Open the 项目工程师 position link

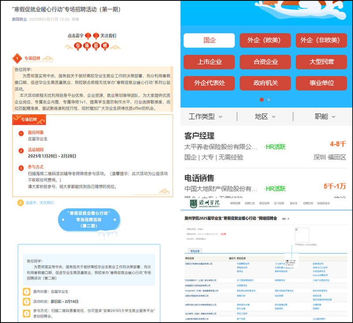pos(242,314)
